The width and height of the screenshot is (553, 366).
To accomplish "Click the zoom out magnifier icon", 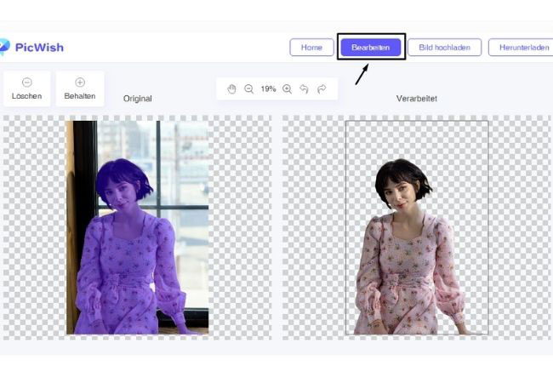I will (x=249, y=89).
